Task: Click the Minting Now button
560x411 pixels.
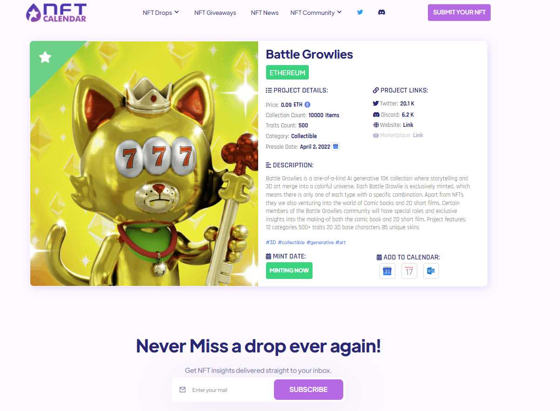Action: (x=289, y=271)
